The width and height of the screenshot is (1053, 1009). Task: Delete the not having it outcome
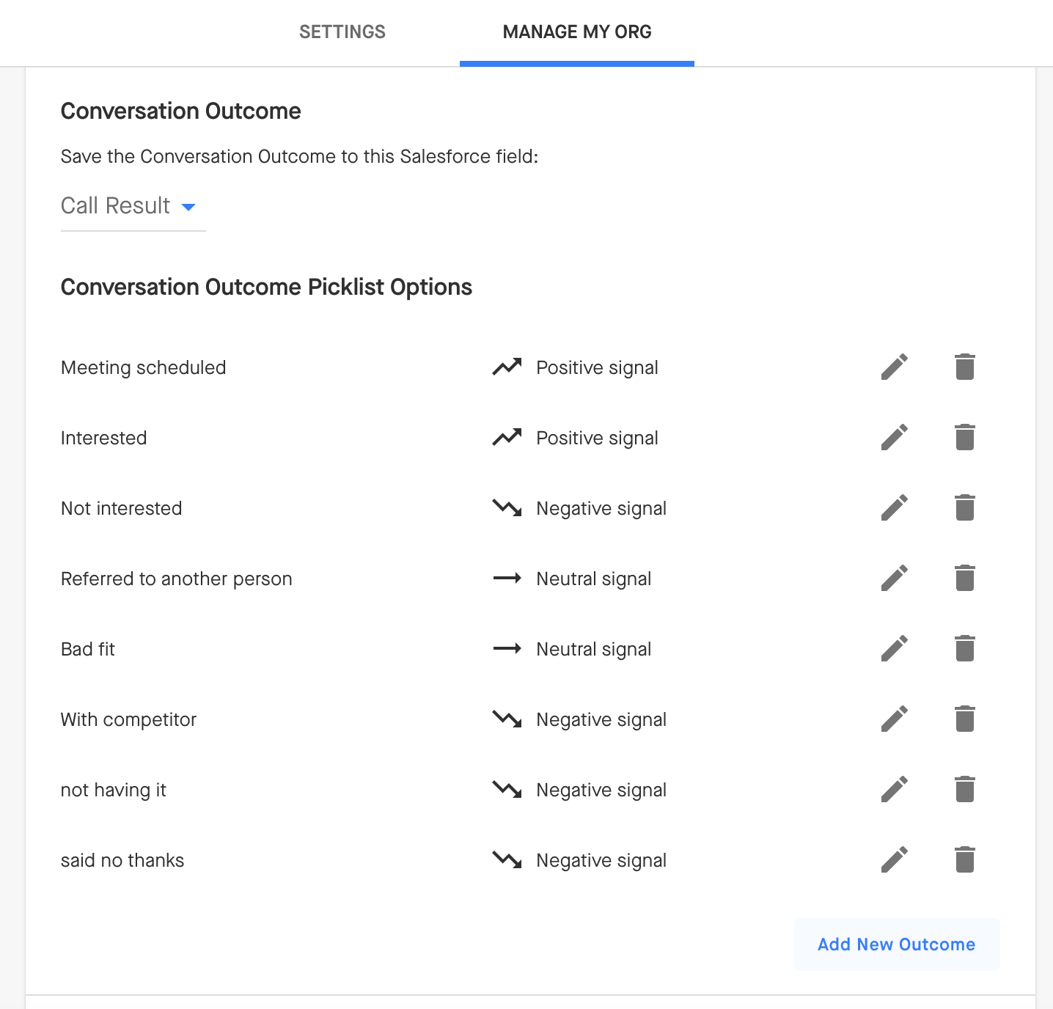coord(965,789)
